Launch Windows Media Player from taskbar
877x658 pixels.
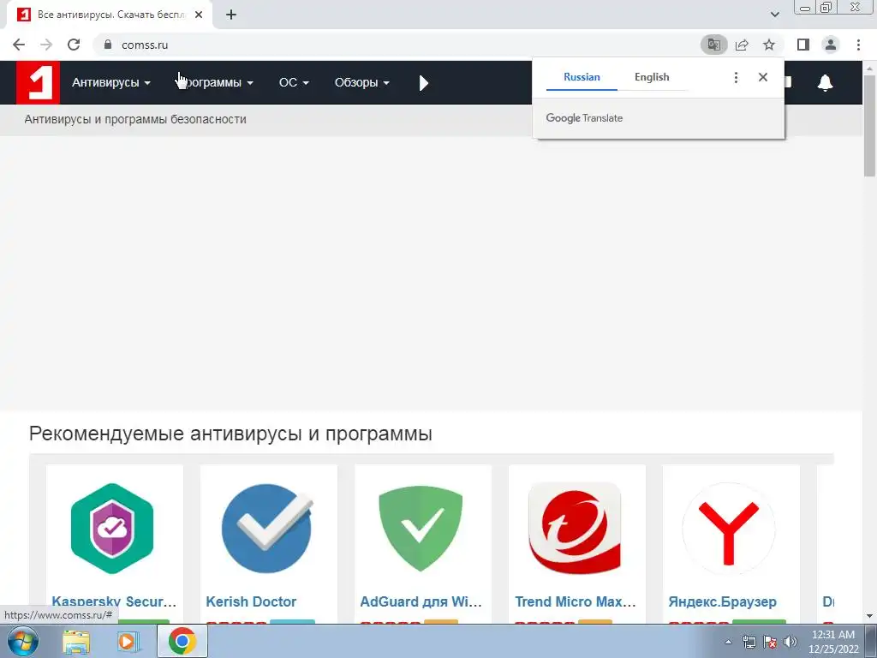128,642
